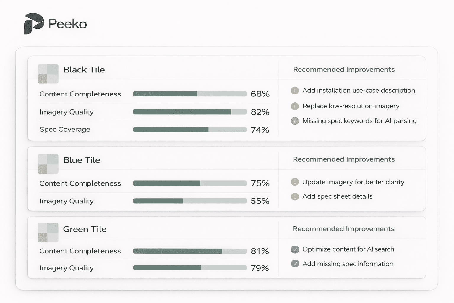Image resolution: width=454 pixels, height=303 pixels.
Task: Click info icon beside installation use-case description
Action: [295, 91]
